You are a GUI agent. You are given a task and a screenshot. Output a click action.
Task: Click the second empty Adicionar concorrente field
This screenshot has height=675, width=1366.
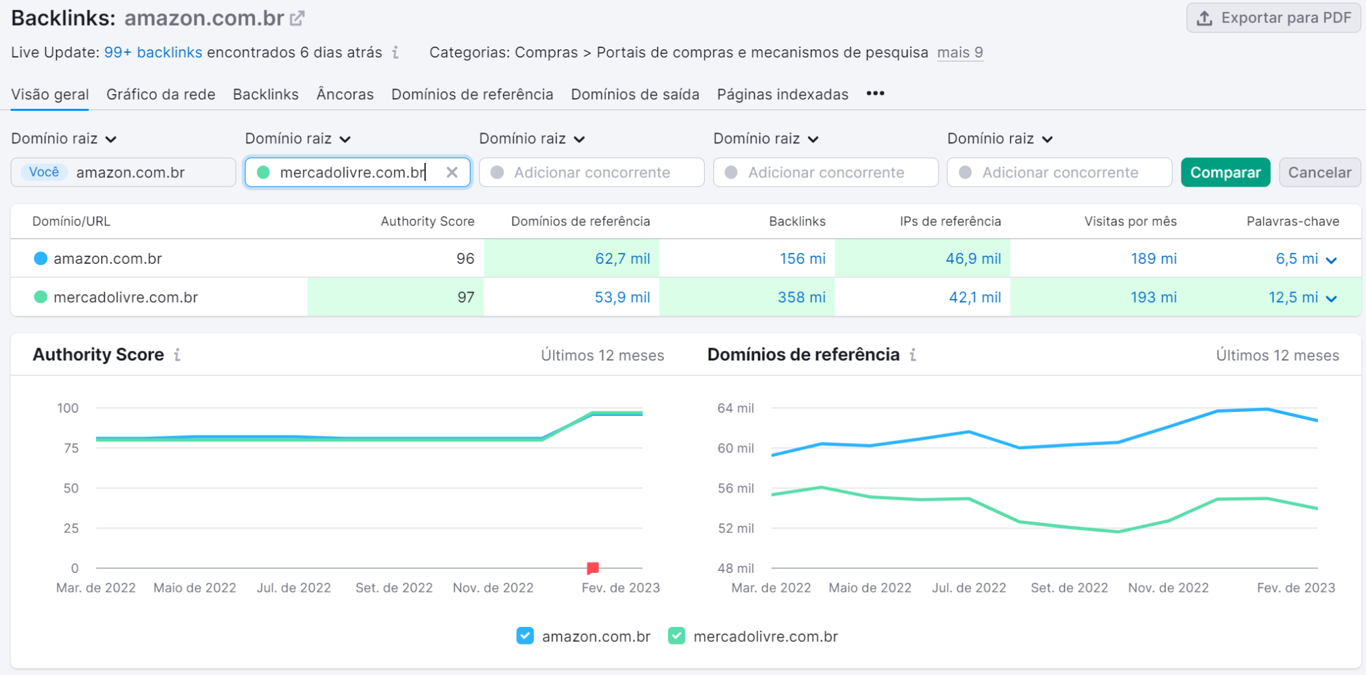(826, 172)
